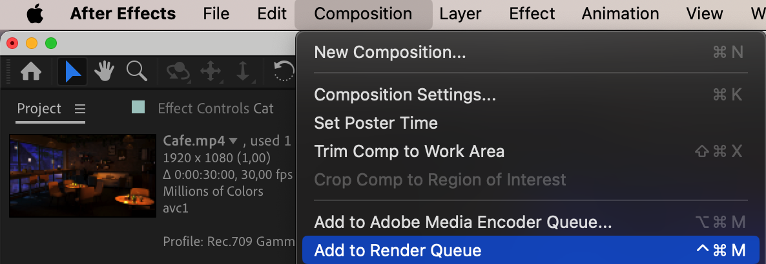Select the Dolly camera tool
Viewport: 766px width, 264px height.
(243, 71)
